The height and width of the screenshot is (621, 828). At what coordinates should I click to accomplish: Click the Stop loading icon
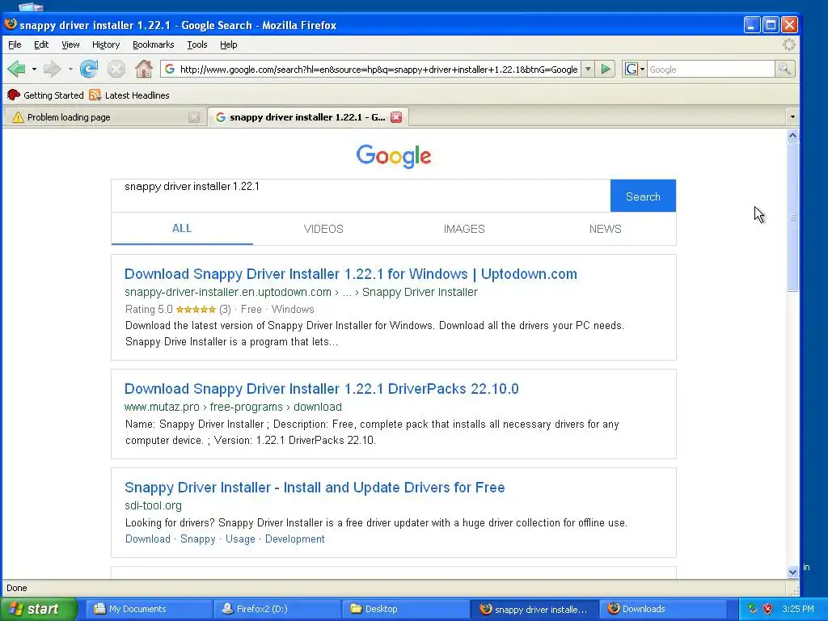click(116, 69)
